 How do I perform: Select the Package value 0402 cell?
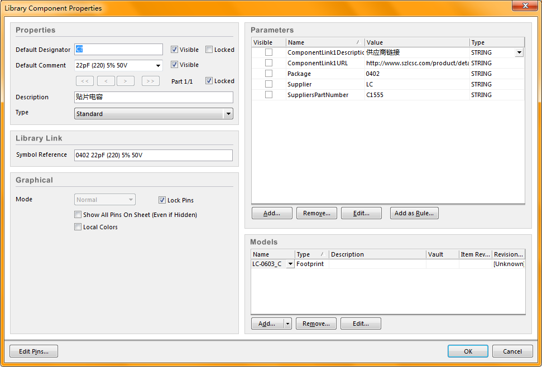[417, 74]
